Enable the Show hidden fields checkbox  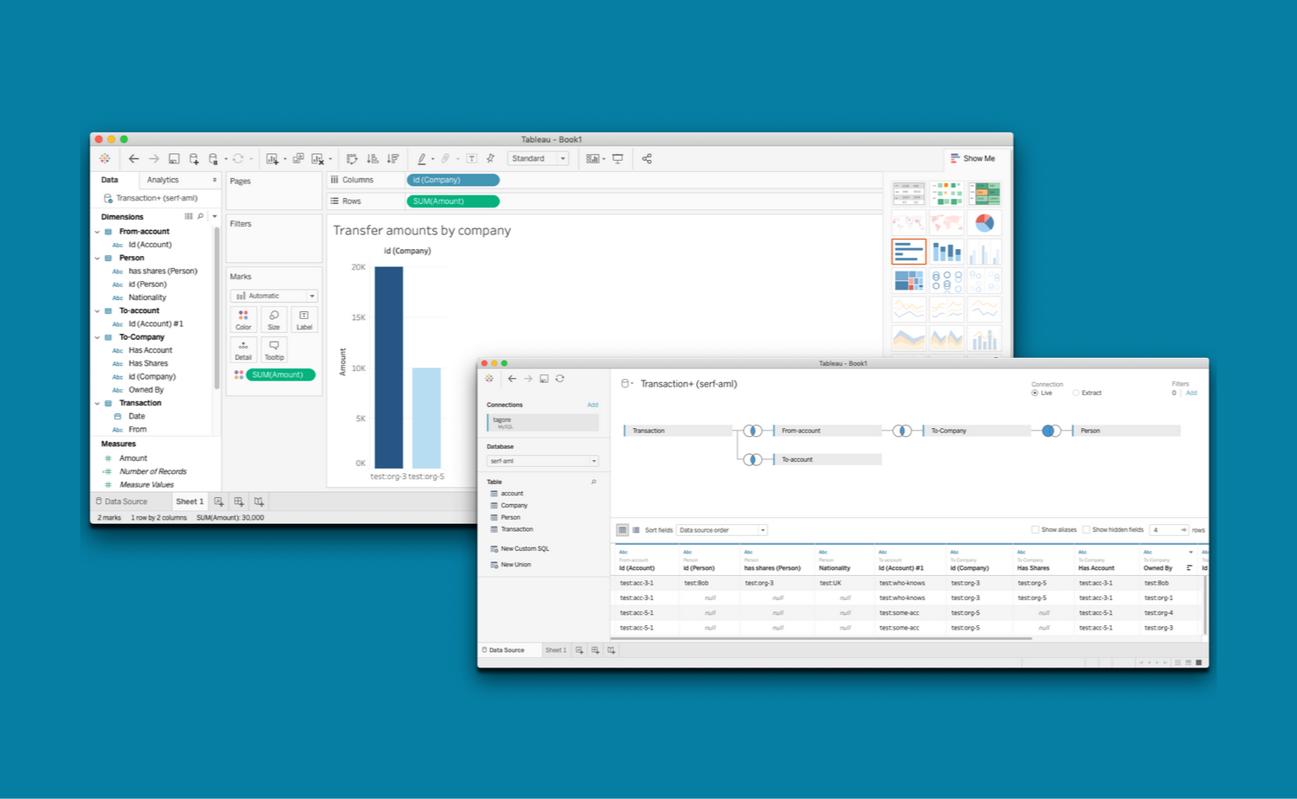[1086, 530]
